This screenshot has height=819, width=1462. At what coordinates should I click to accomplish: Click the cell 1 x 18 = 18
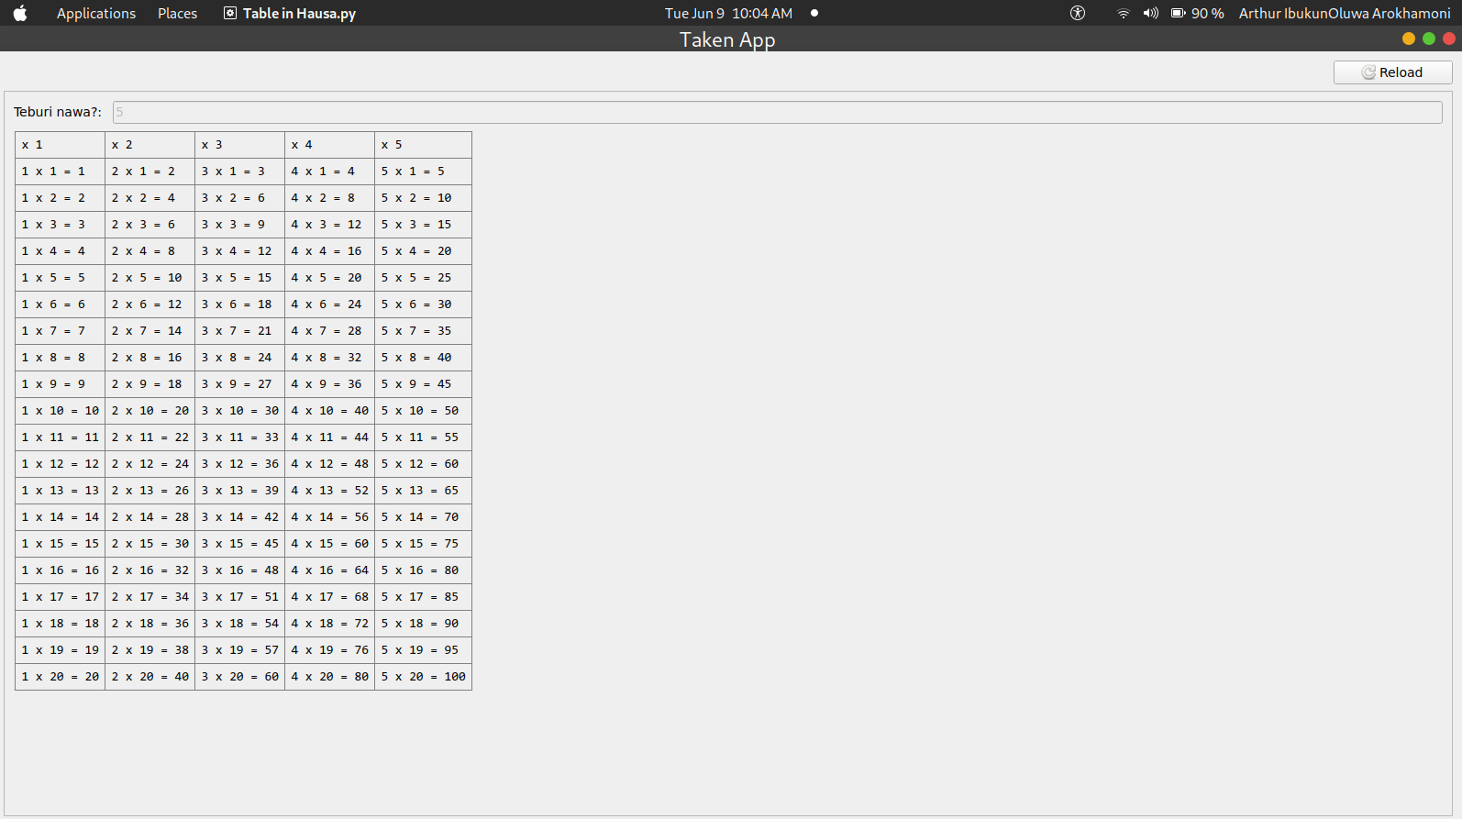pyautogui.click(x=61, y=624)
